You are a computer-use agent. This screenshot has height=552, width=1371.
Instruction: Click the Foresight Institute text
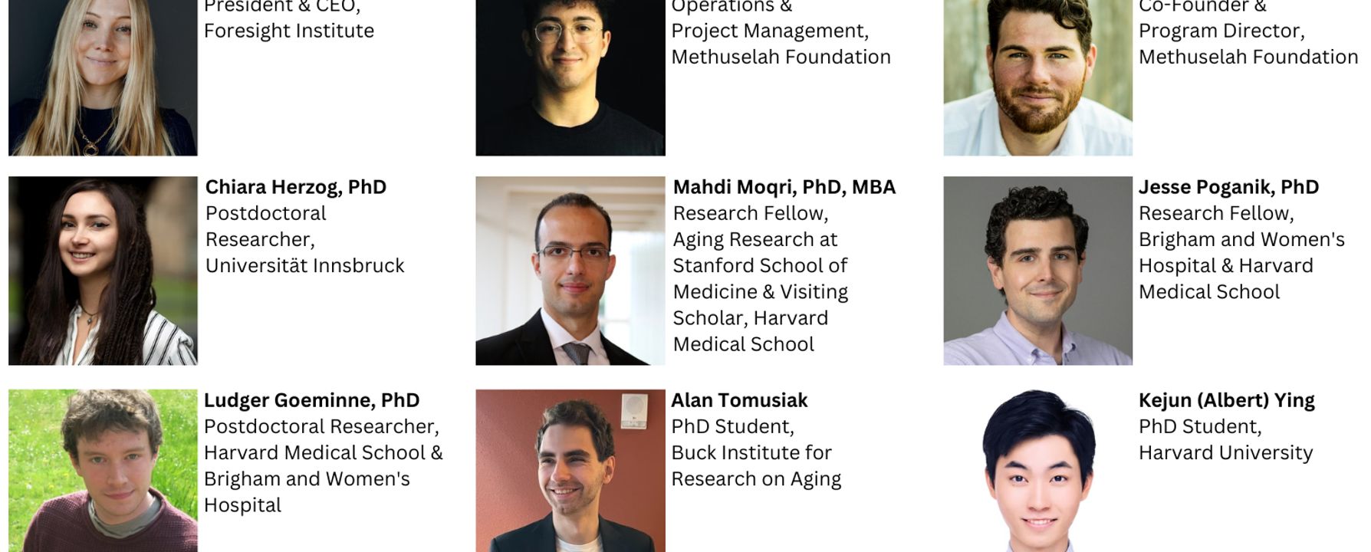point(289,31)
